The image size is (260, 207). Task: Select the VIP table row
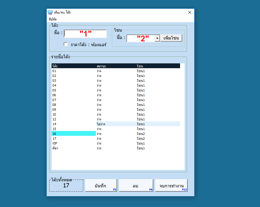[116, 143]
